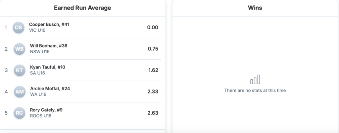The image size is (339, 133).
Task: Open Cooper Busch, #41 player profile
Action: 49,24
